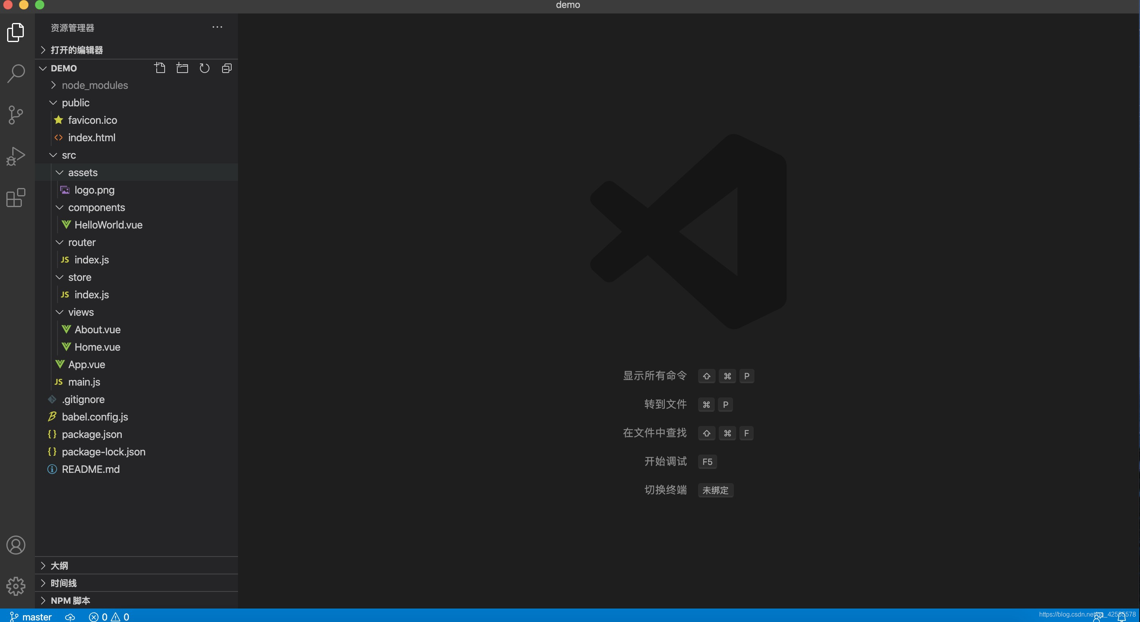Refresh the explorer with the refresh icon
The width and height of the screenshot is (1140, 622).
click(x=204, y=68)
